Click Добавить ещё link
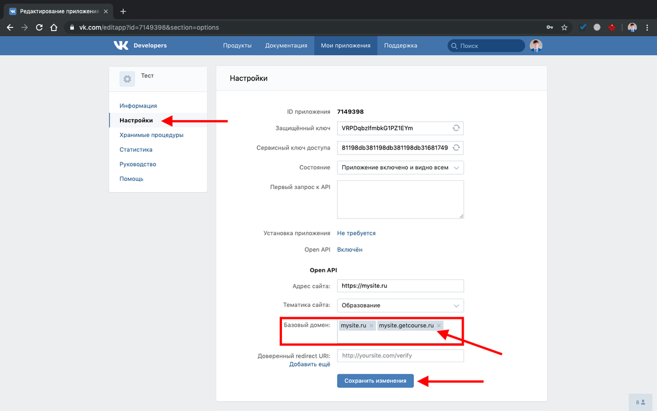The width and height of the screenshot is (657, 411). (310, 364)
